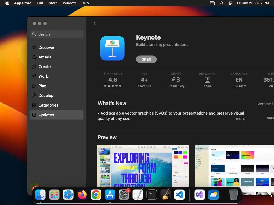The image size is (274, 205).
Task: Open Terminal from the Dock
Action: tap(152, 195)
